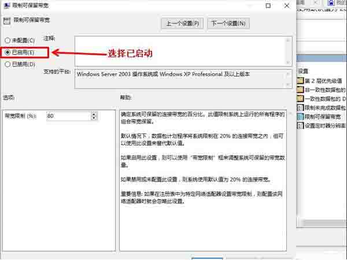Click 上一个设置(P) button
This screenshot has width=347, height=260.
coord(182,24)
